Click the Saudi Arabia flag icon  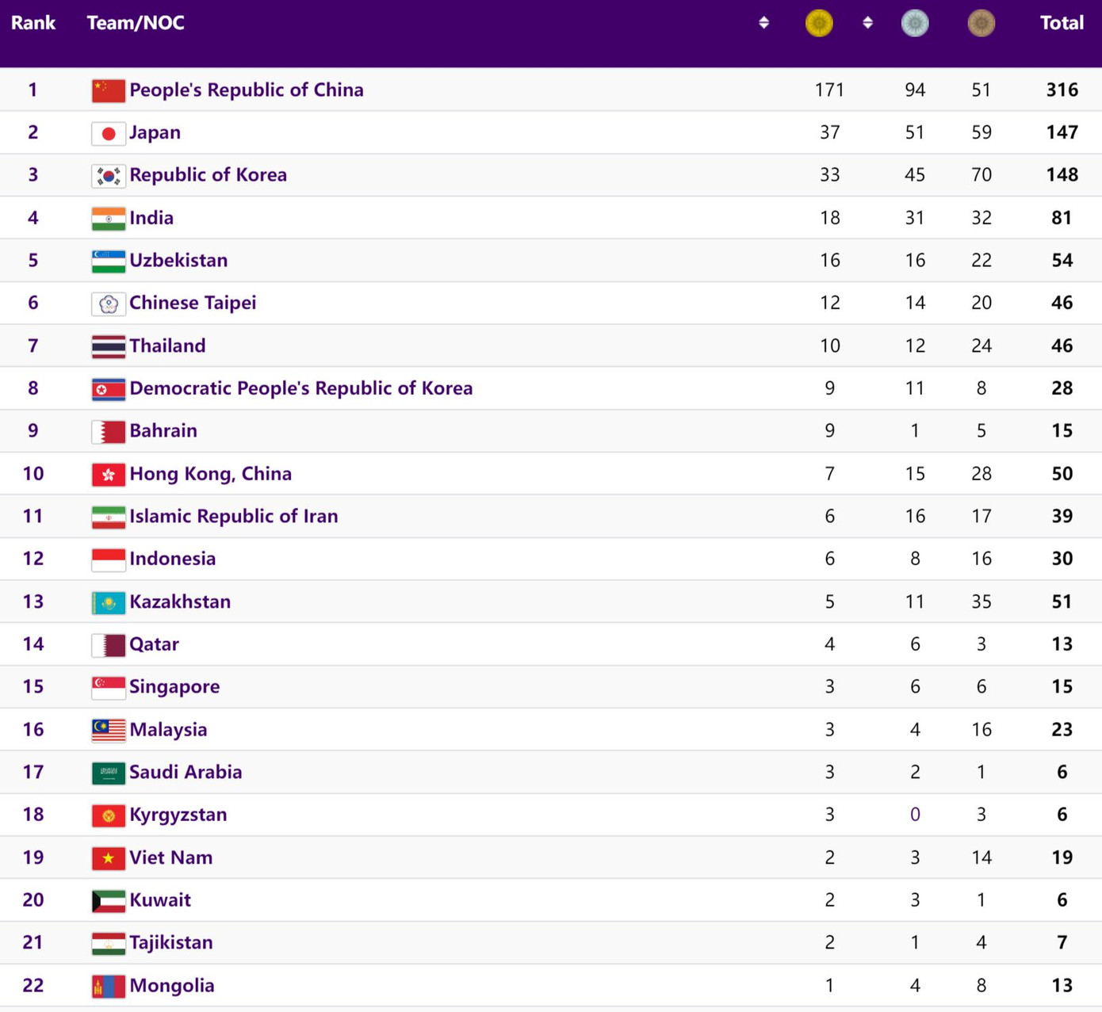(x=108, y=773)
